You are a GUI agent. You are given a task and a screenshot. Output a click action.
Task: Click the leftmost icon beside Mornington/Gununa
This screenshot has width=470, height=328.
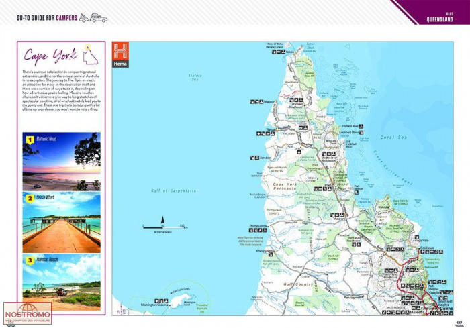156,300
